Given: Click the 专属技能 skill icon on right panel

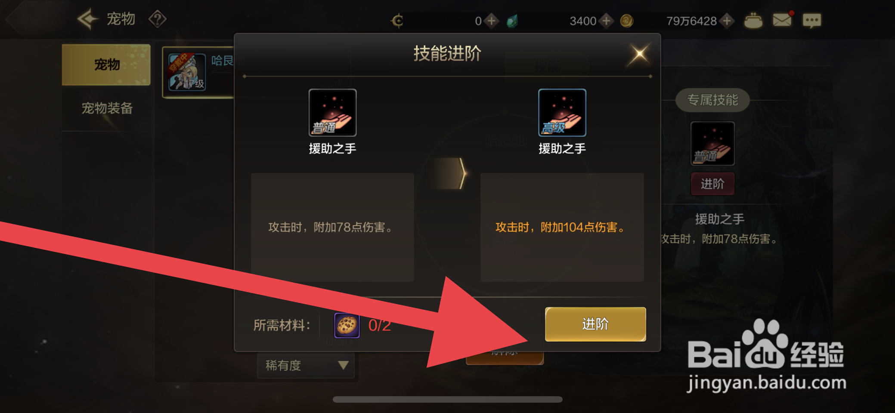Looking at the screenshot, I should (x=712, y=143).
